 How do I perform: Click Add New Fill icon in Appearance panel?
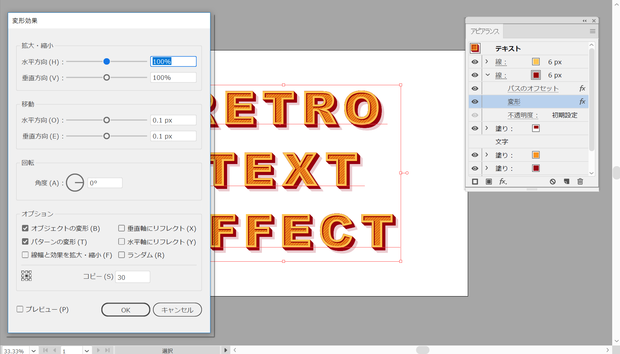pyautogui.click(x=489, y=182)
